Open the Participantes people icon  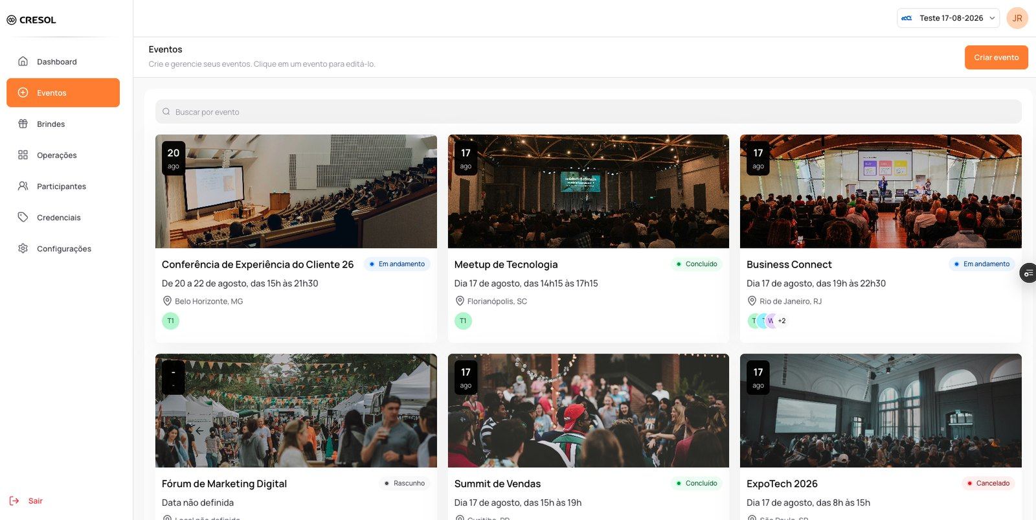click(23, 186)
